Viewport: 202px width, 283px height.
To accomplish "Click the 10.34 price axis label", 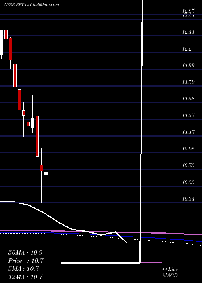I will (188, 199).
